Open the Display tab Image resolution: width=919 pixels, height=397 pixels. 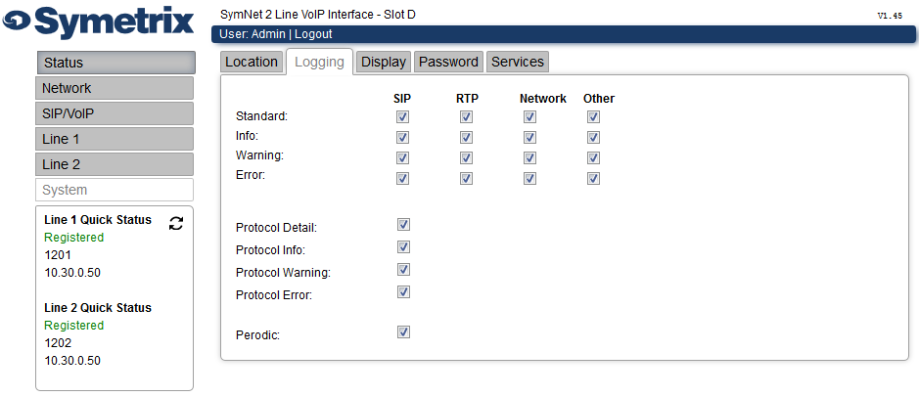[x=384, y=62]
